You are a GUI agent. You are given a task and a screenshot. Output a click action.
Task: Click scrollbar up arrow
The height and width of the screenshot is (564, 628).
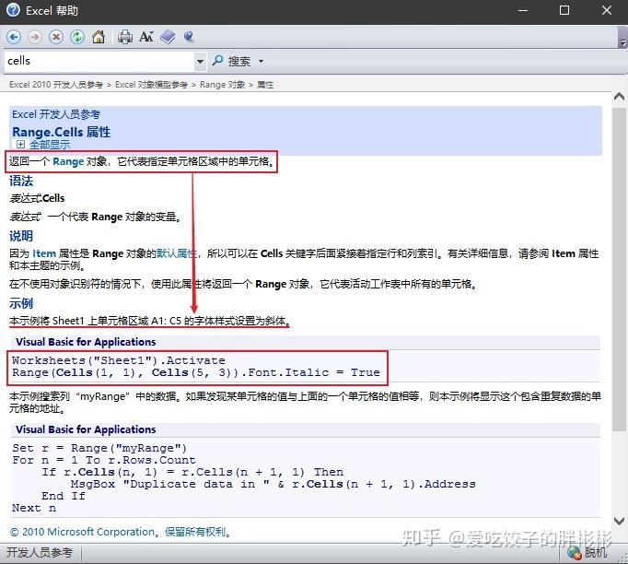pyautogui.click(x=619, y=97)
